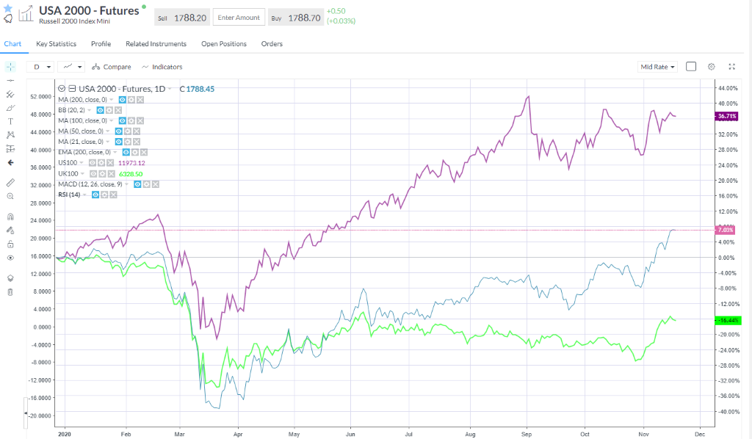Viewport: 752px width, 439px height.
Task: Activate the zoom-in magnifier tool
Action: point(10,195)
